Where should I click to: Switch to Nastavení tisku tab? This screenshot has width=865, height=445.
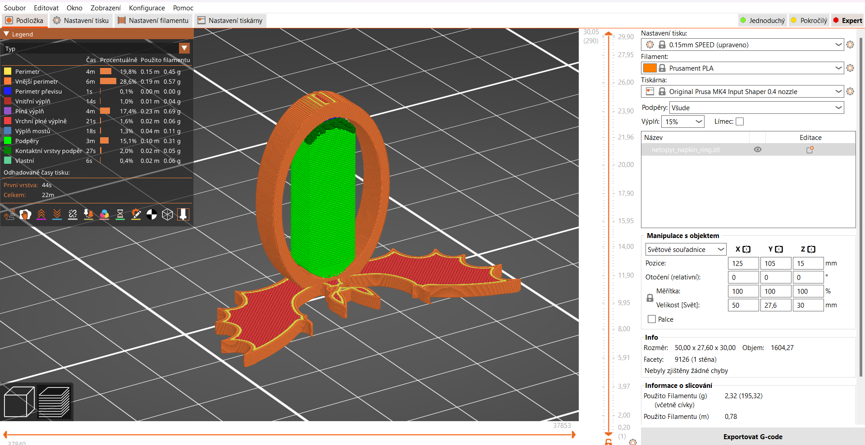81,20
